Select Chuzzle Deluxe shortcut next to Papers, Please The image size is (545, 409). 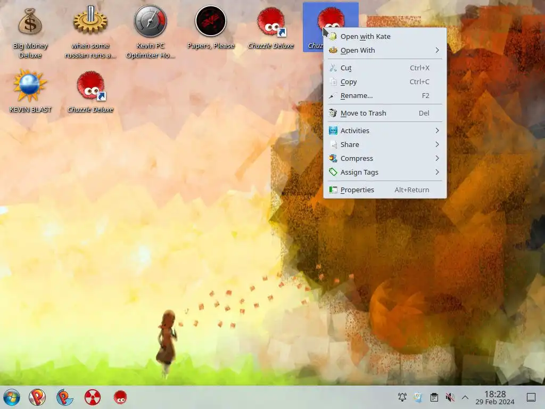(x=271, y=22)
